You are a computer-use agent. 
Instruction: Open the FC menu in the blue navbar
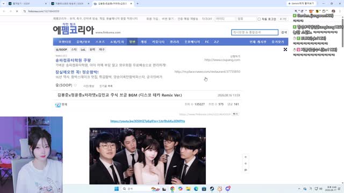click(207, 42)
